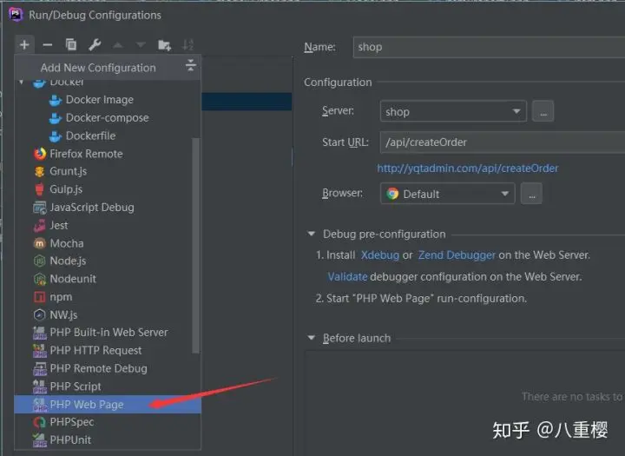Click the Mocha icon

(x=39, y=243)
